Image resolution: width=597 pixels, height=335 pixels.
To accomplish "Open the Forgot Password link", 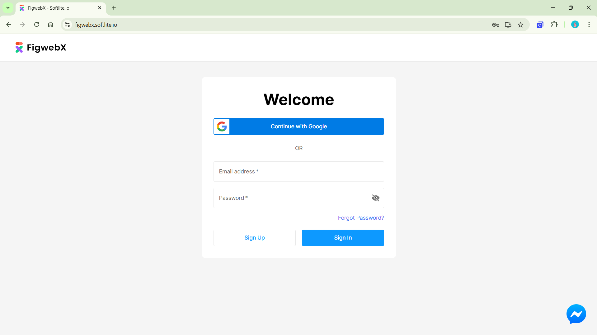I will [361, 218].
